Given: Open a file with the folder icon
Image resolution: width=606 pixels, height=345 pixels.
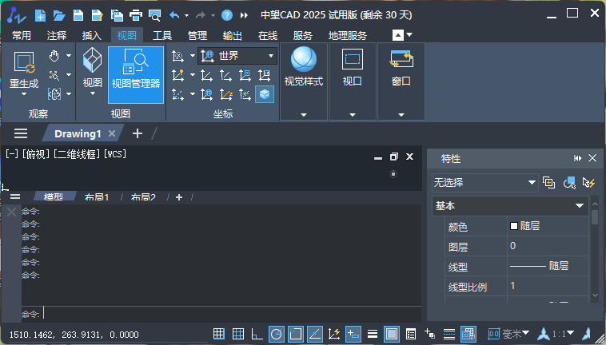Looking at the screenshot, I should 59,15.
